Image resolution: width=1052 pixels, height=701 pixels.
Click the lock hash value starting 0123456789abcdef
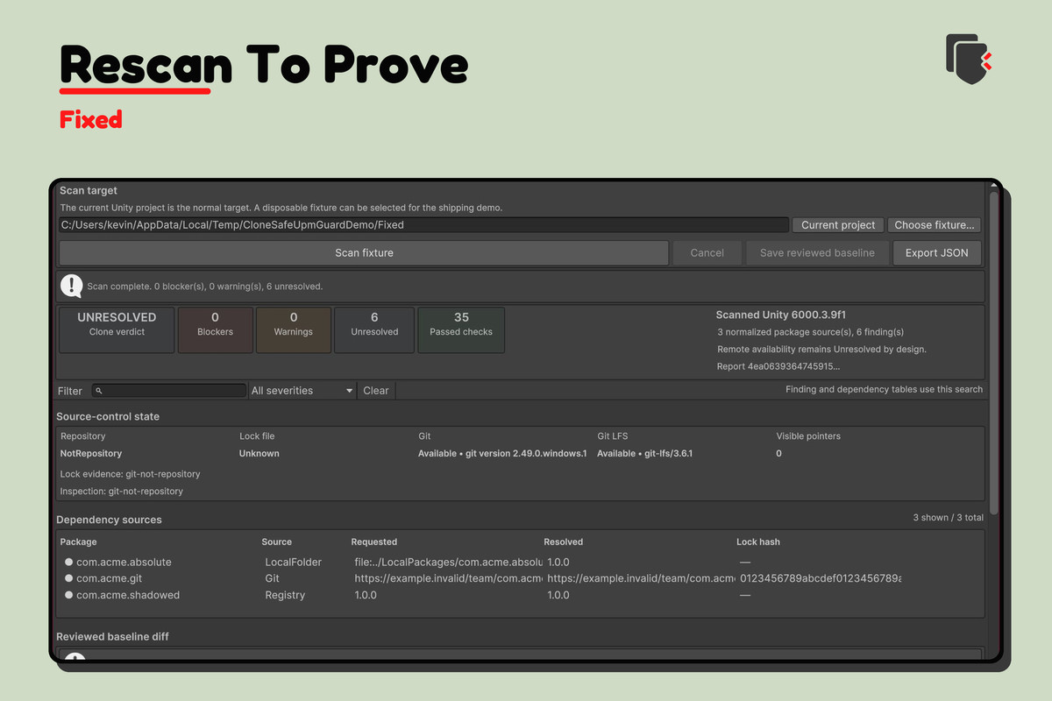pyautogui.click(x=821, y=579)
